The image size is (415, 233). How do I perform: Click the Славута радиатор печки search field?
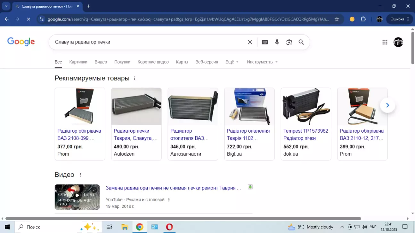pos(147,42)
